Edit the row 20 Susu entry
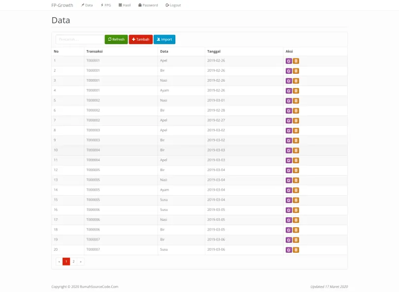This screenshot has width=399, height=292. [x=289, y=250]
